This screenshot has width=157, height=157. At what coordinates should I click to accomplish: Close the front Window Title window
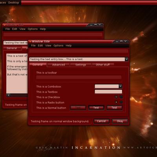click(126, 41)
